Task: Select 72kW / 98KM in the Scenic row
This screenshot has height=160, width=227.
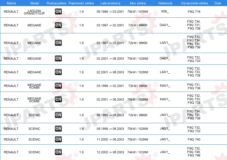Action: point(138,115)
